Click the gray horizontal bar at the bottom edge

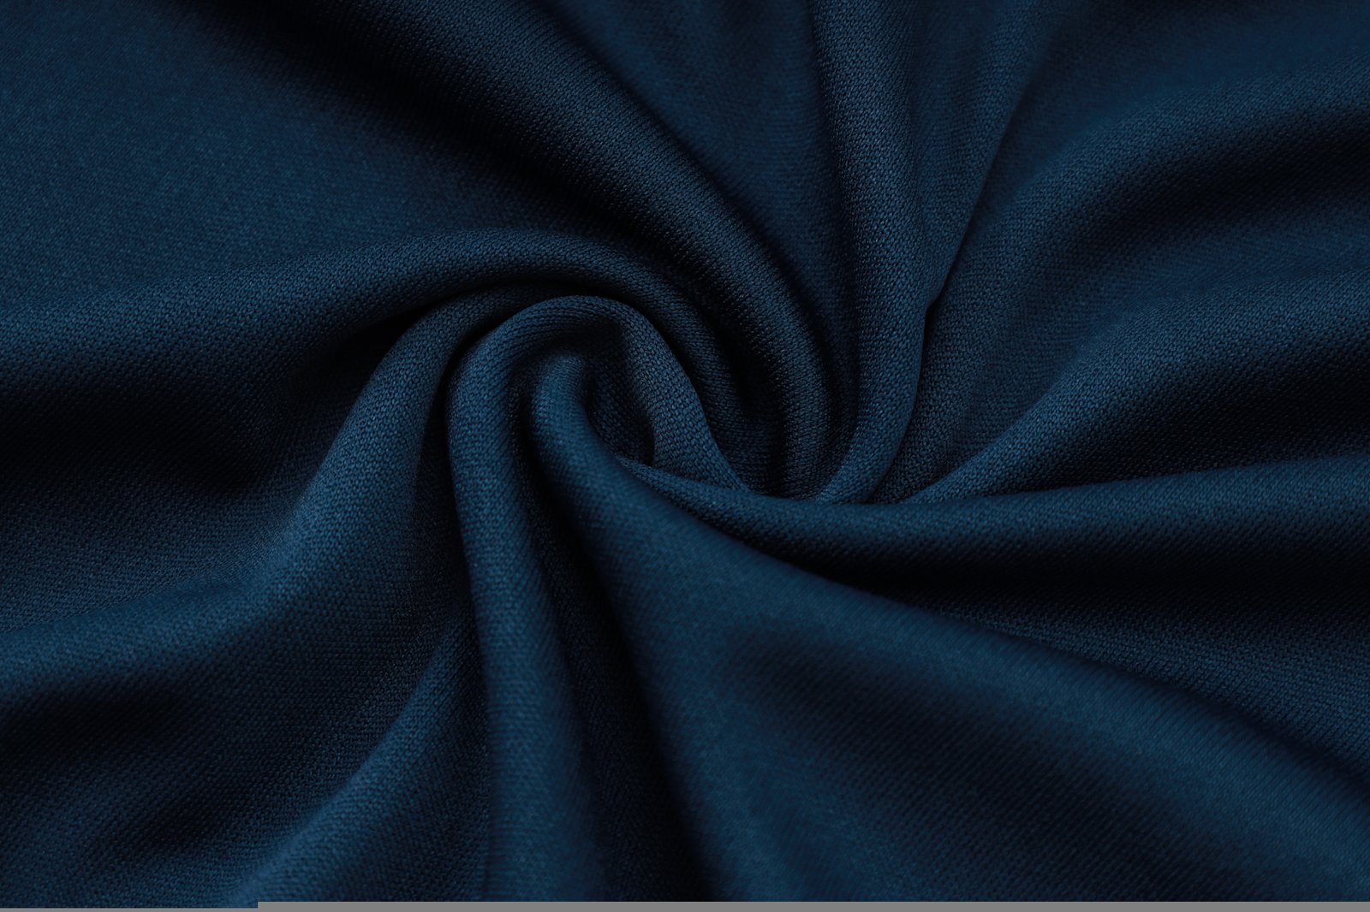(x=813, y=907)
